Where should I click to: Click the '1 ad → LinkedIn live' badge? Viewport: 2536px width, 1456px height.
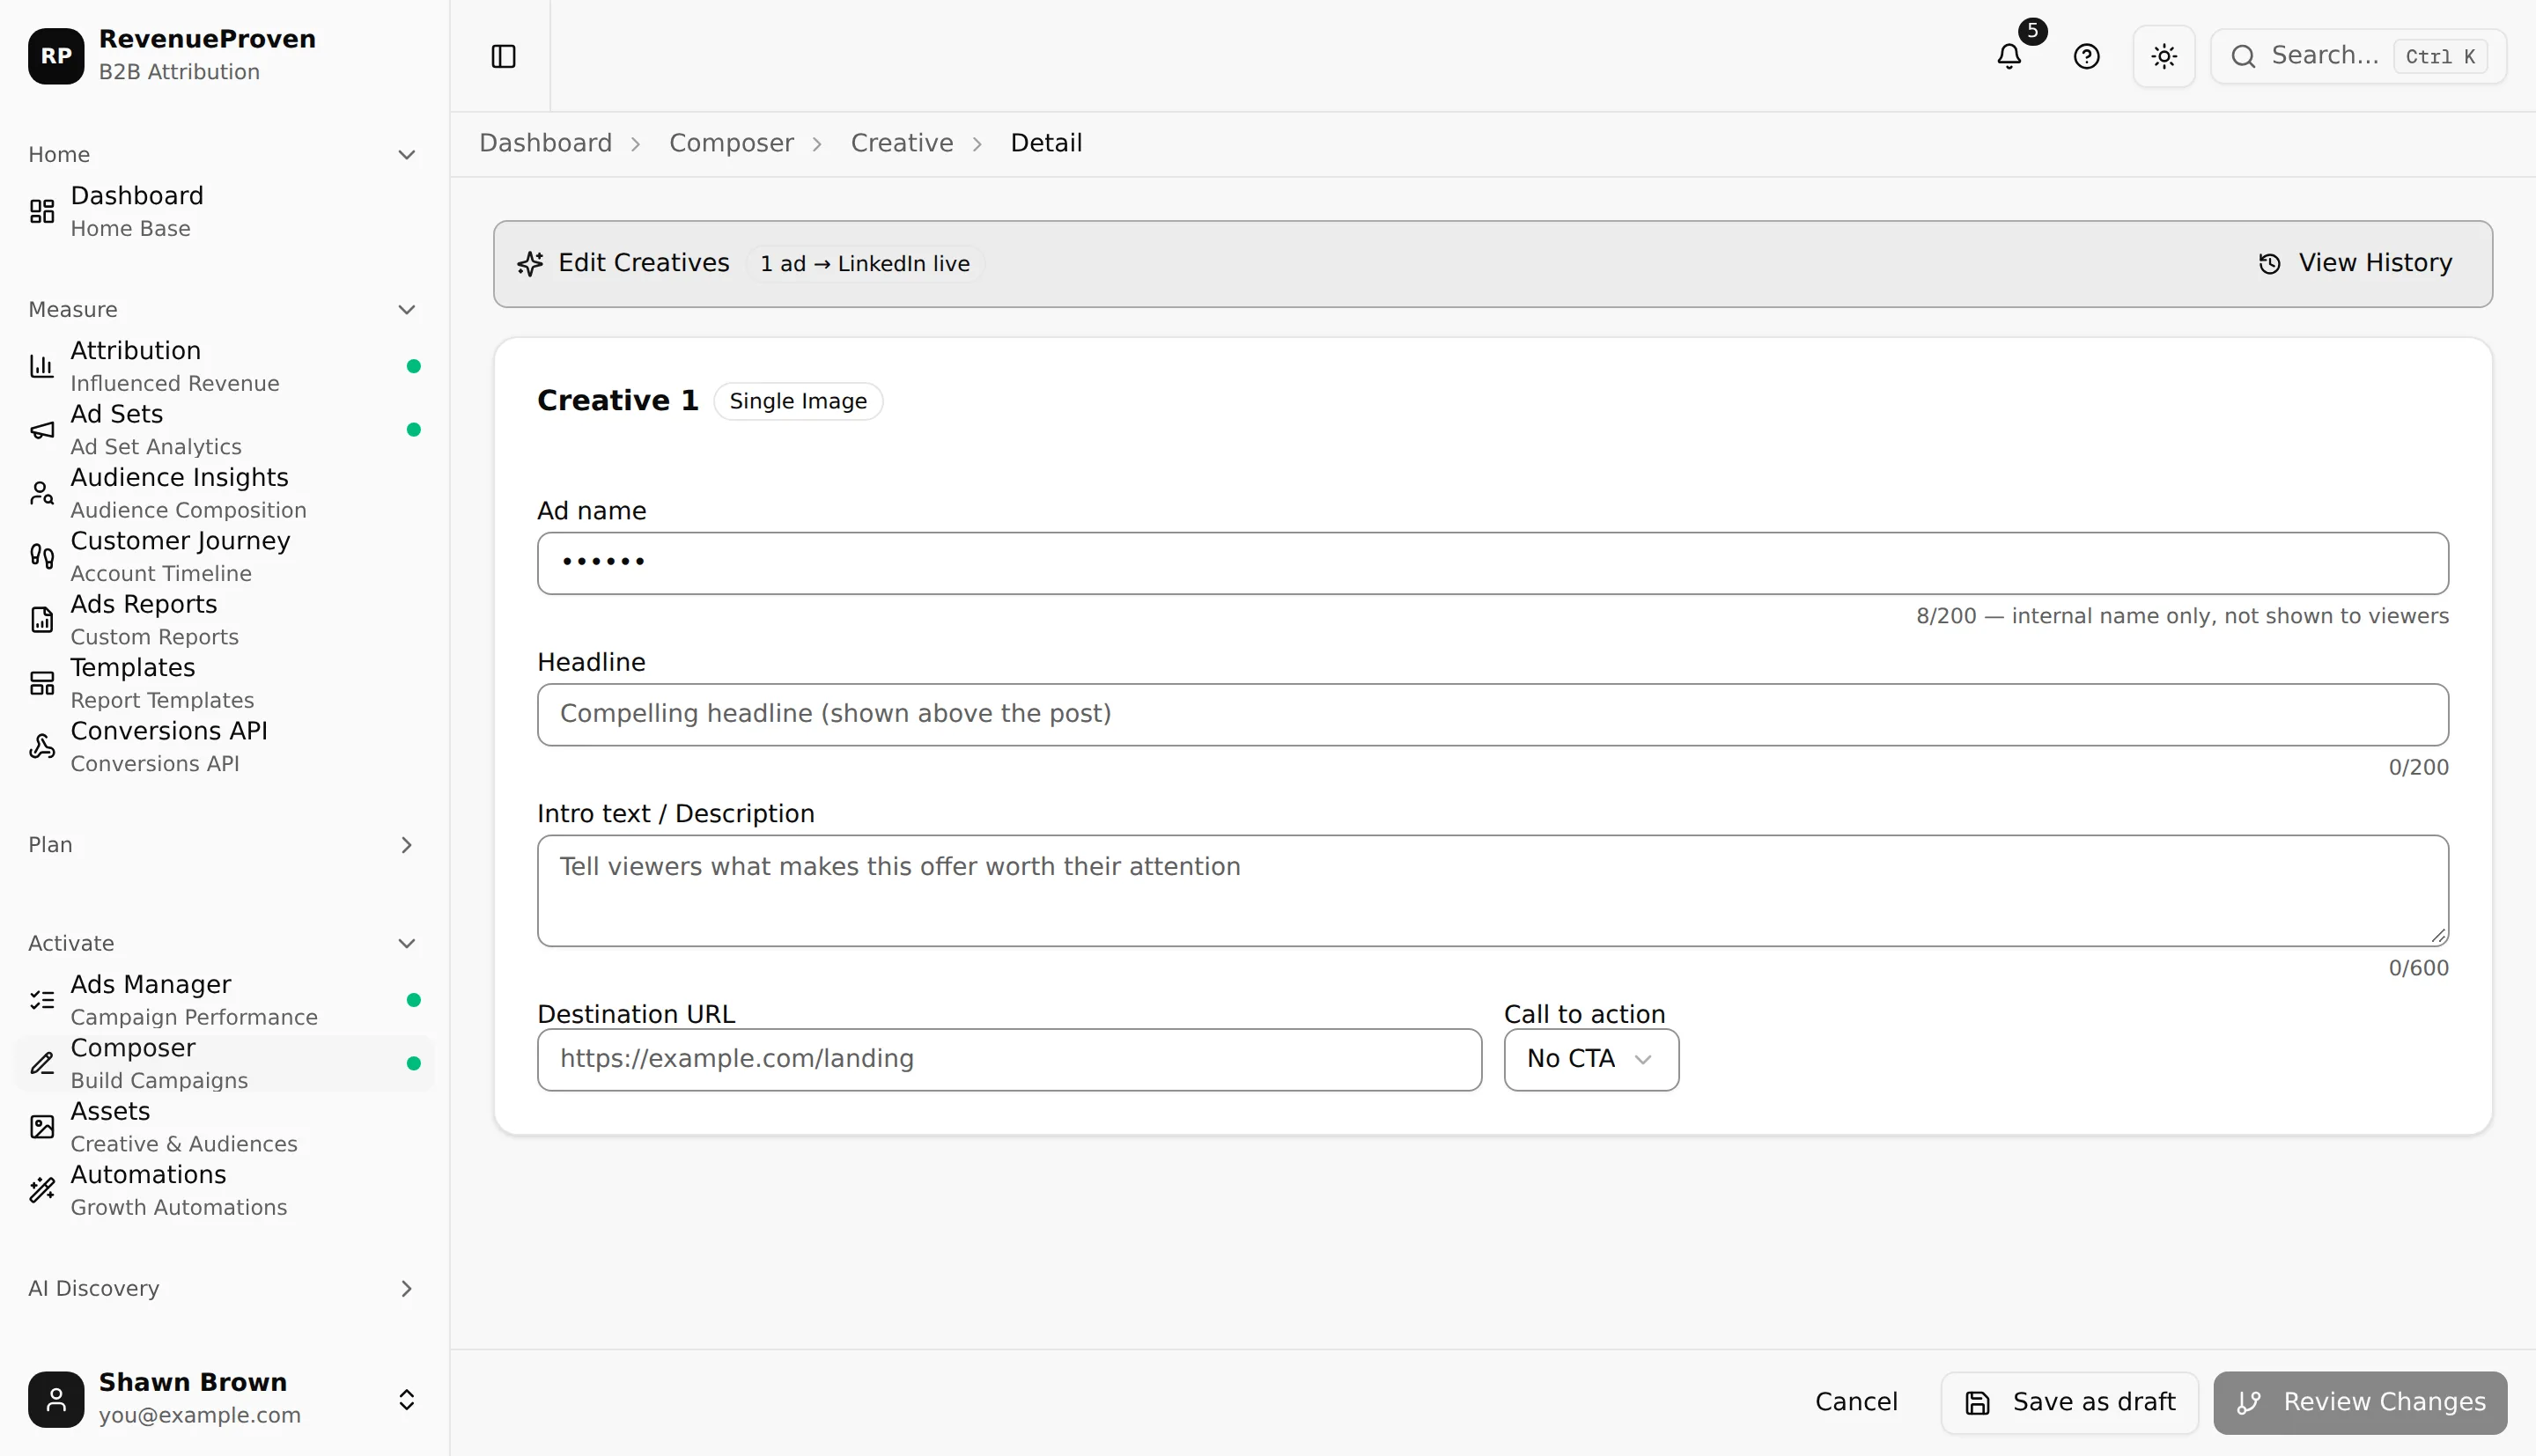[x=865, y=263]
